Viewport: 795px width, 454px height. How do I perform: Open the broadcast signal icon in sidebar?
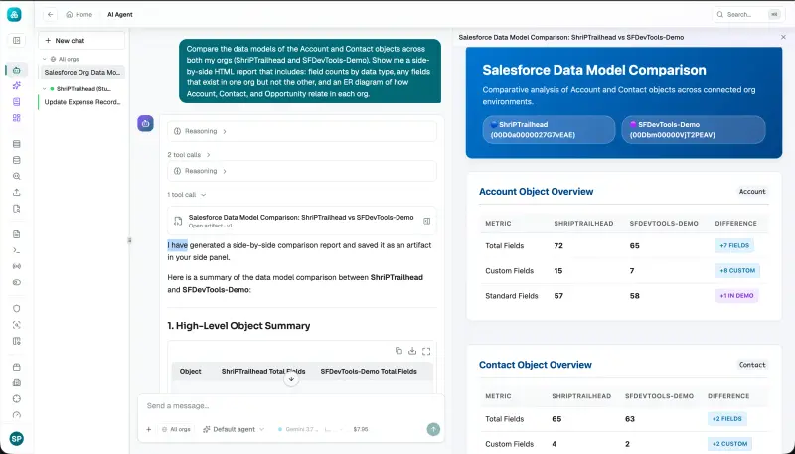(16, 266)
